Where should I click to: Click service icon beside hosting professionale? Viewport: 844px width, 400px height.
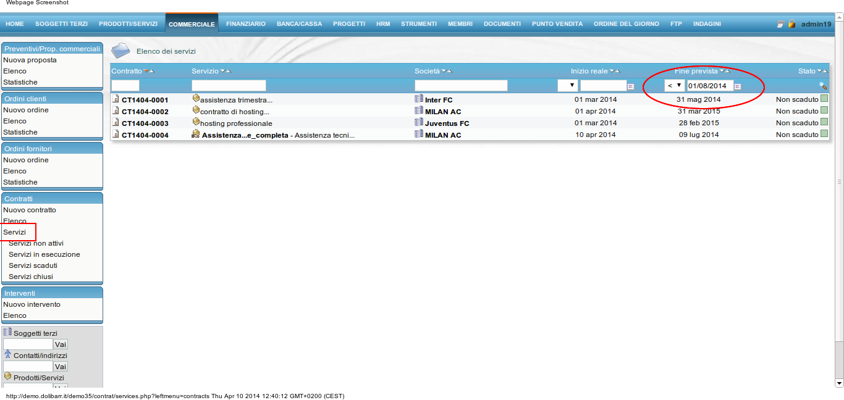pos(196,122)
